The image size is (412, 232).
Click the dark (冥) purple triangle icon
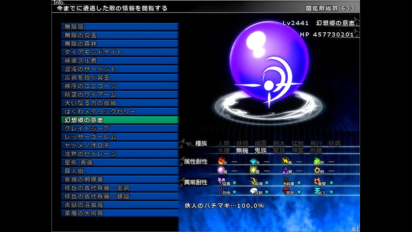pos(285,171)
